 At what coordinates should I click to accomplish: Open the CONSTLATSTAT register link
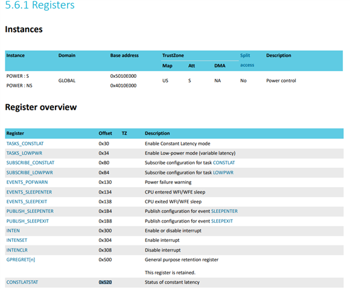[x=22, y=282]
